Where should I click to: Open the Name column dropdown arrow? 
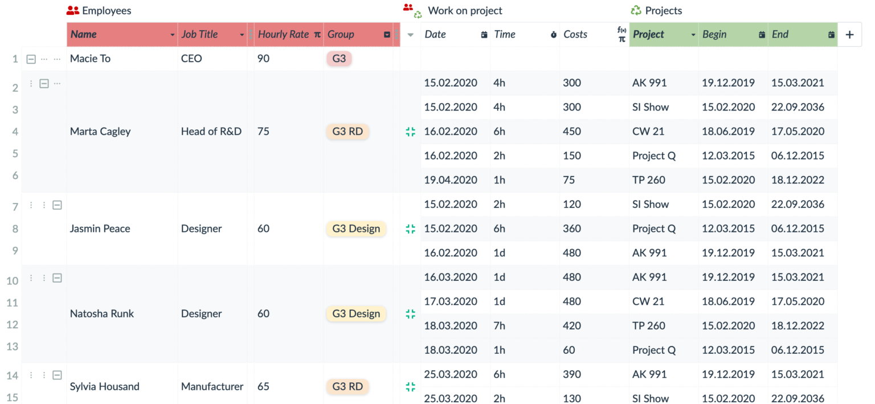pyautogui.click(x=173, y=34)
